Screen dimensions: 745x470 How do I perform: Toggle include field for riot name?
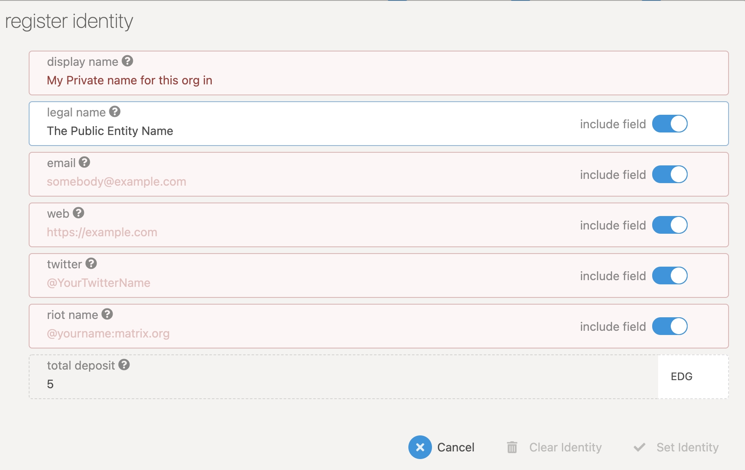669,327
